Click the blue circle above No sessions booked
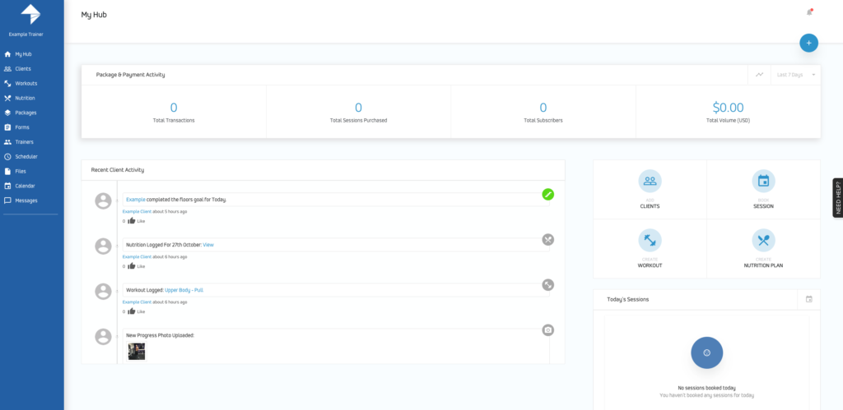The width and height of the screenshot is (843, 410). 706,352
